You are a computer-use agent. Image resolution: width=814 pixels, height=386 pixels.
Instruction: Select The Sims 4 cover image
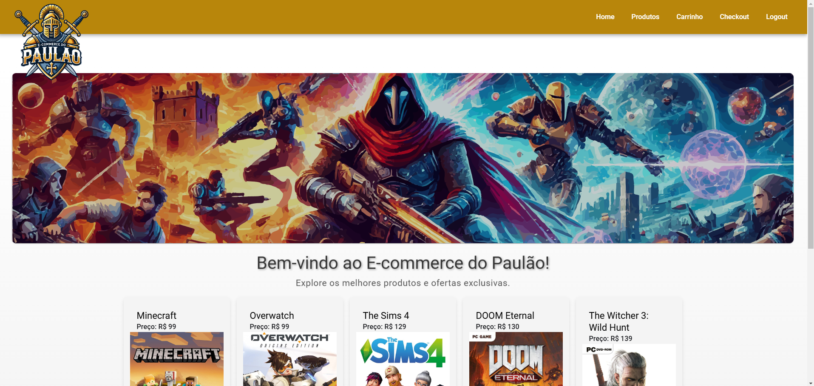[x=403, y=359]
